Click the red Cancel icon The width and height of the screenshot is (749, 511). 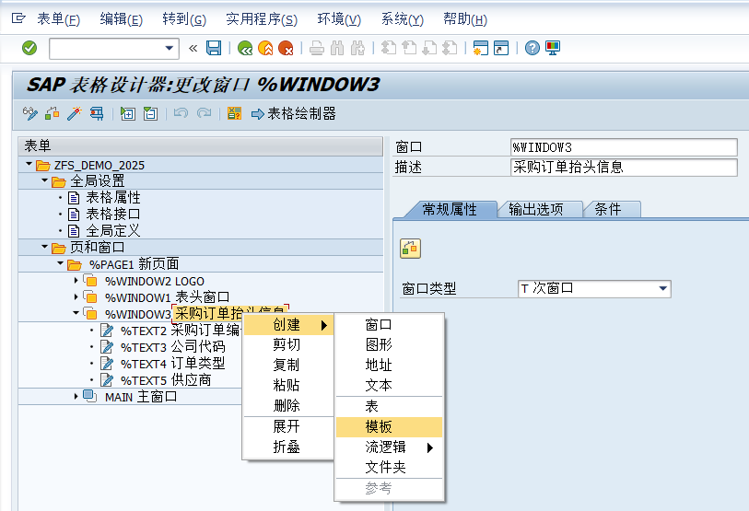(286, 48)
